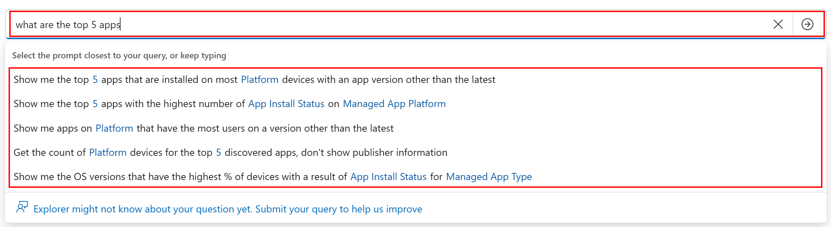Click number 5 in discovered apps suggestion

[x=219, y=152]
